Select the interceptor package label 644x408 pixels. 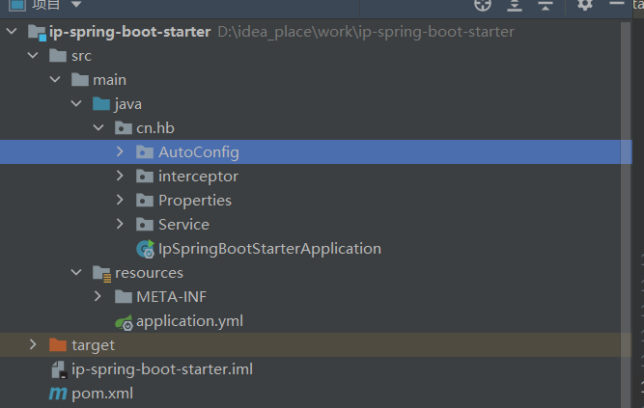[198, 177]
